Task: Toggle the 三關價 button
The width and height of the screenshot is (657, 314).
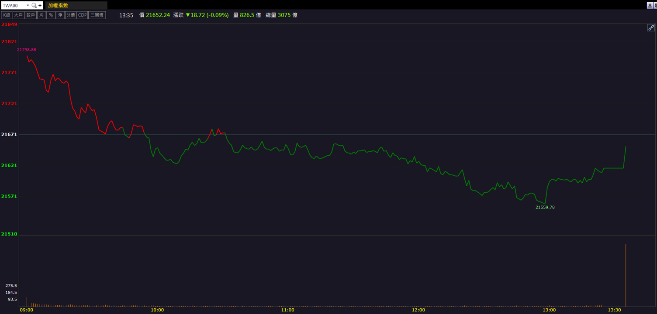Action: coord(97,15)
